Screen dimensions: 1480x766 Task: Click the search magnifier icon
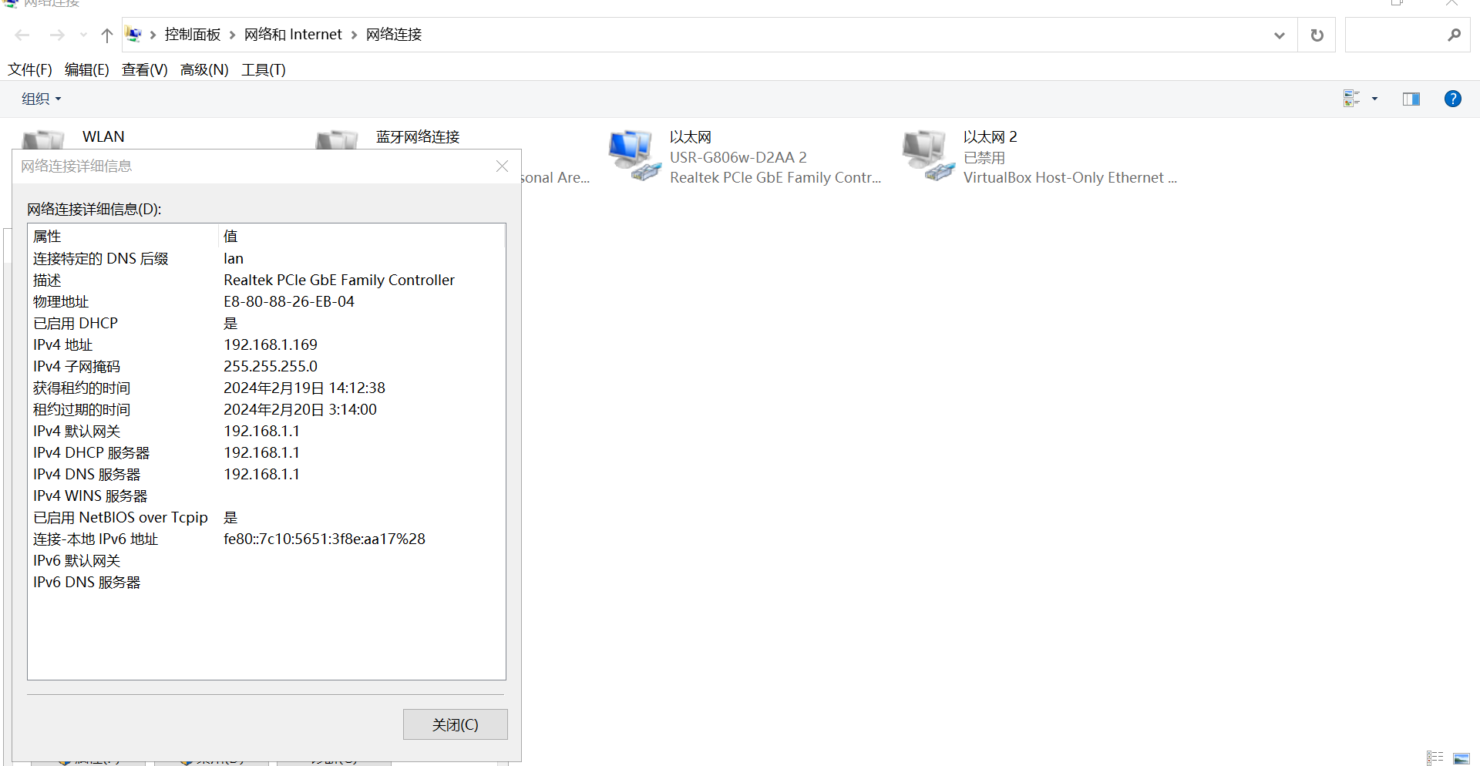click(x=1454, y=35)
